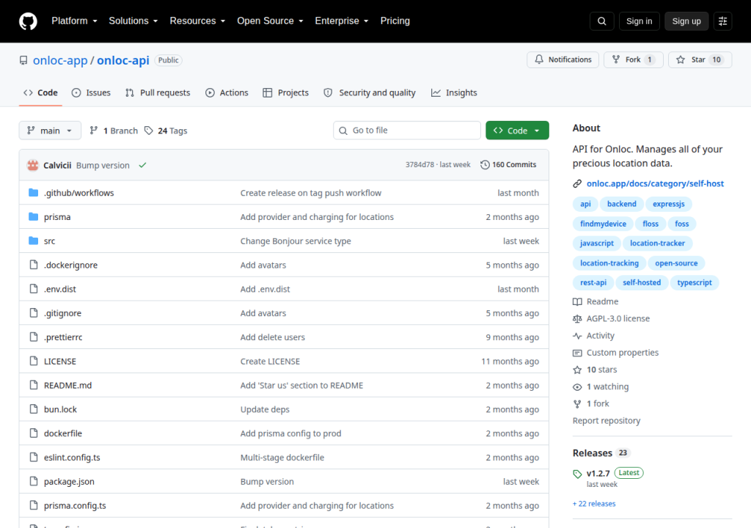This screenshot has height=528, width=751.
Task: Select the findmydevice topic tag
Action: tap(603, 224)
